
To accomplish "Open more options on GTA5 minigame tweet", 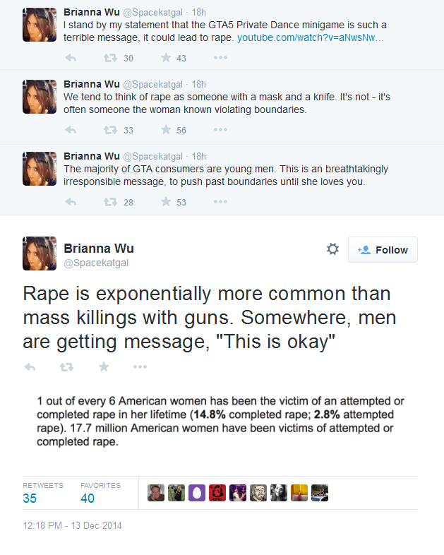I will coord(220,57).
